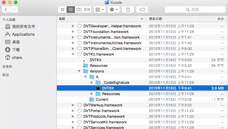Sort by the 修改日期 column header
This screenshot has height=129, width=228.
[x=172, y=19]
